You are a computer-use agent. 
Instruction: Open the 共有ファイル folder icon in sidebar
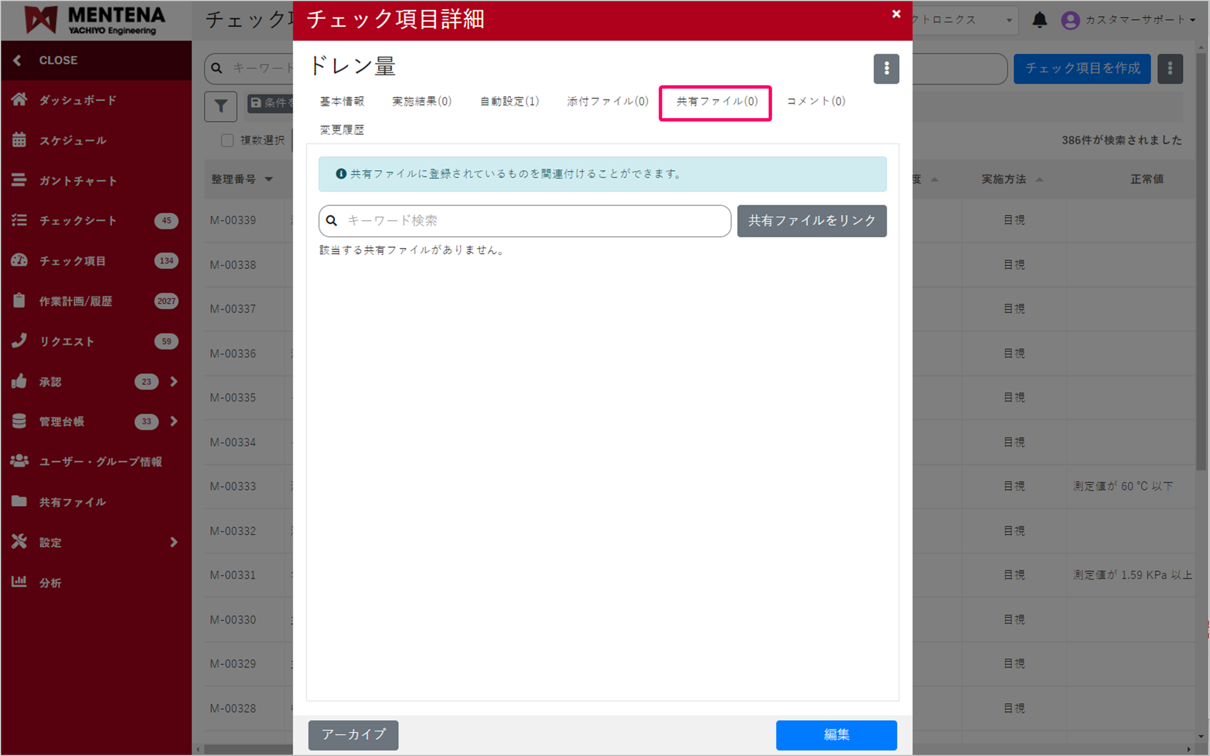point(20,501)
